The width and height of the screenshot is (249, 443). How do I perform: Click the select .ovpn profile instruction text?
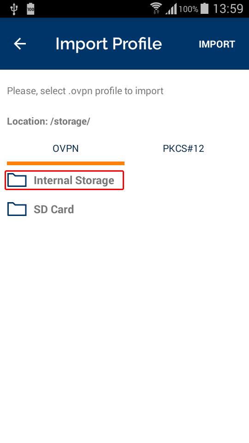coord(85,91)
